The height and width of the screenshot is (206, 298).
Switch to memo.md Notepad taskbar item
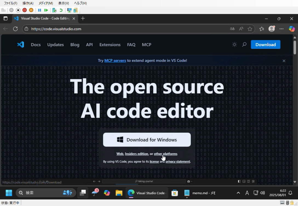[x=200, y=193]
